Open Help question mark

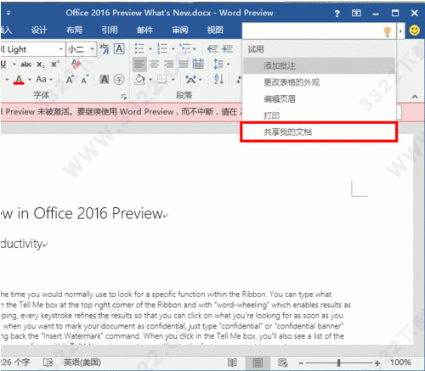tap(337, 14)
